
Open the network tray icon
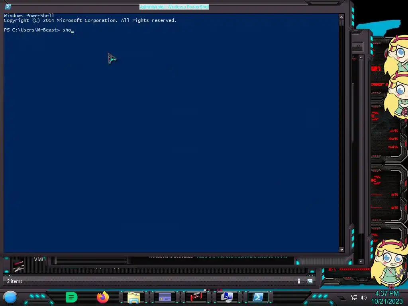point(354,297)
